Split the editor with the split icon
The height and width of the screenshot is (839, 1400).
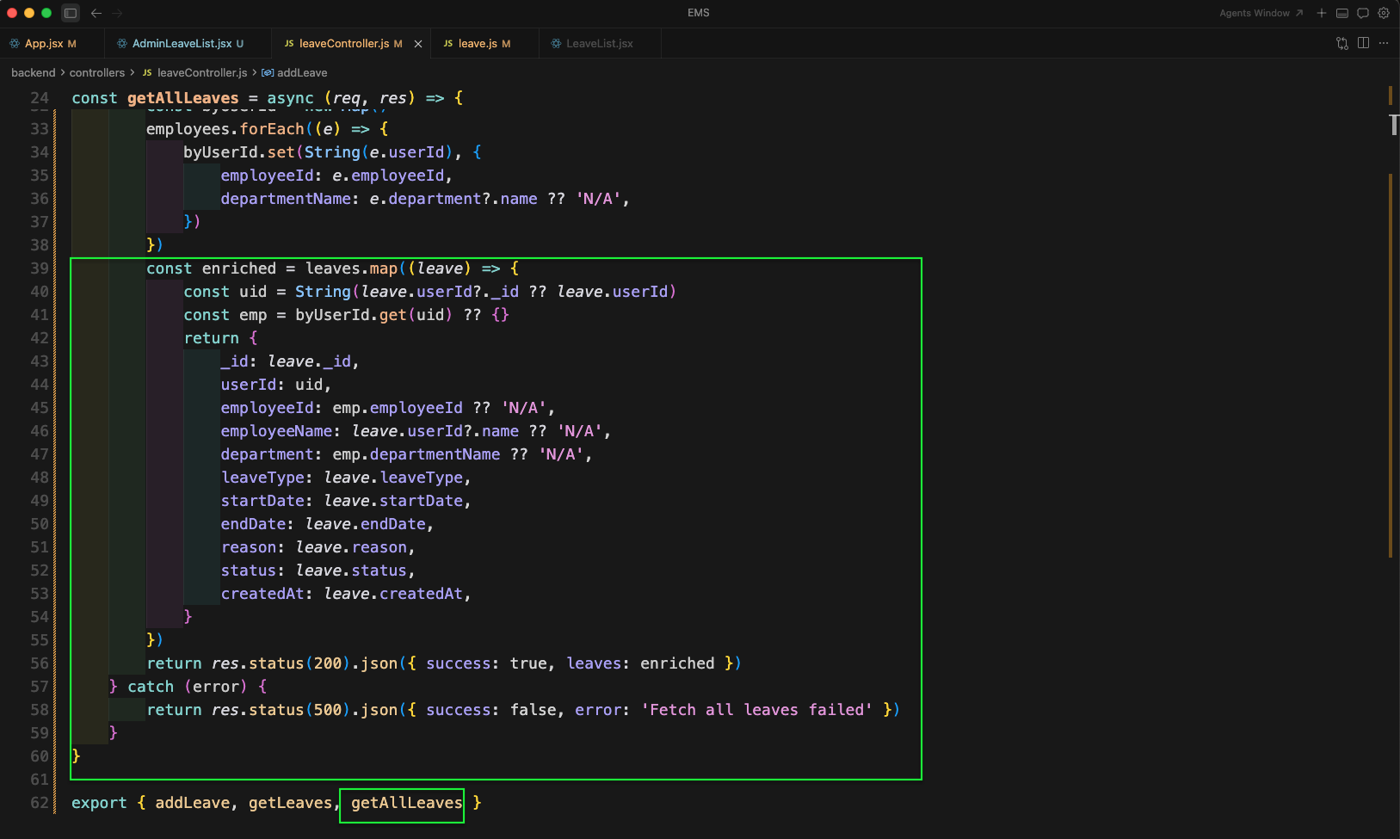click(x=1363, y=43)
